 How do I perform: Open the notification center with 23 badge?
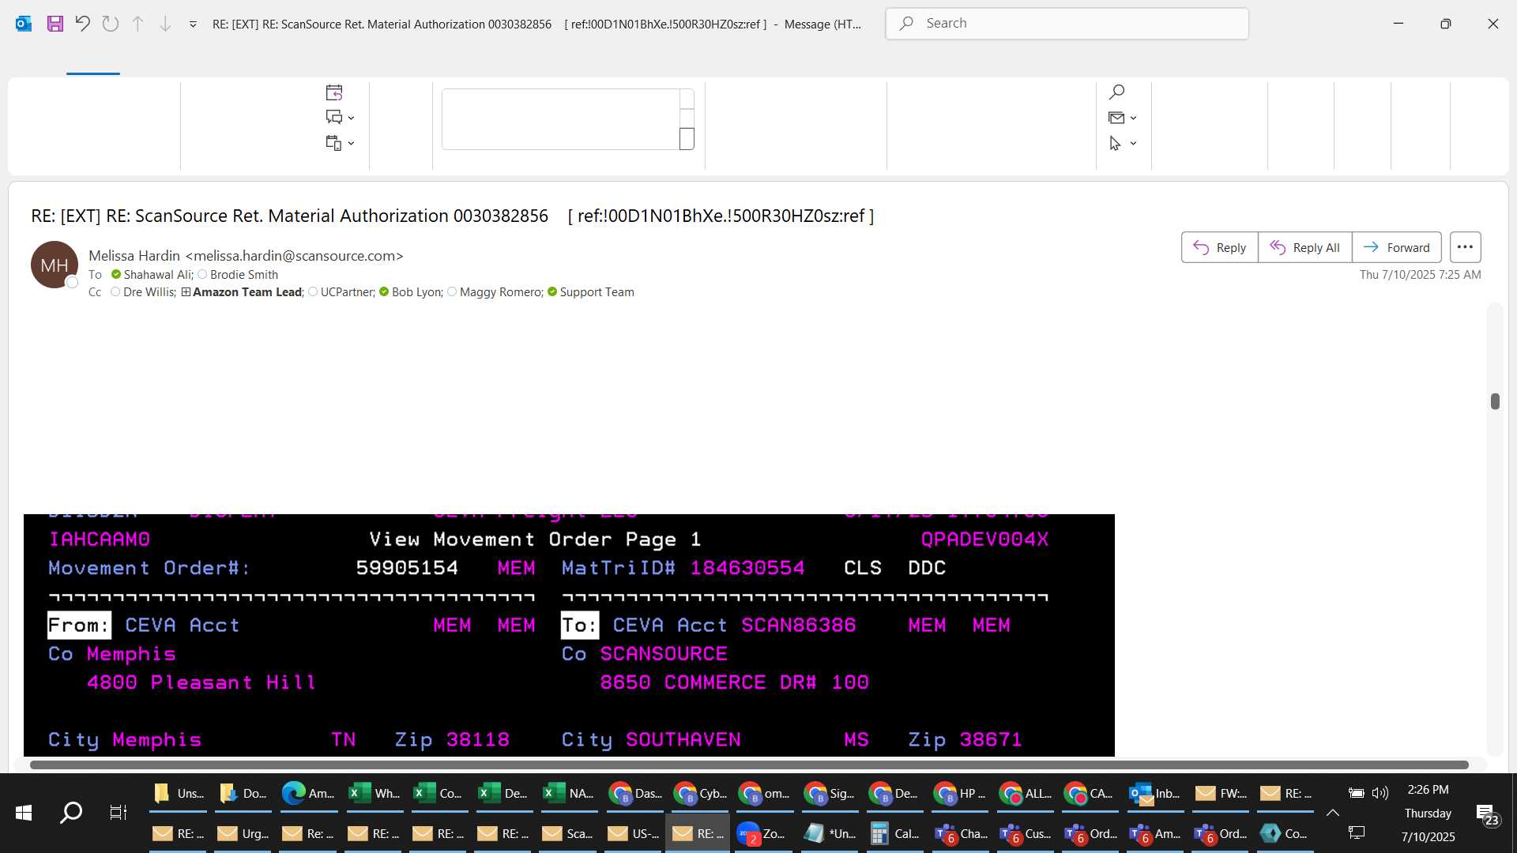[x=1487, y=814]
